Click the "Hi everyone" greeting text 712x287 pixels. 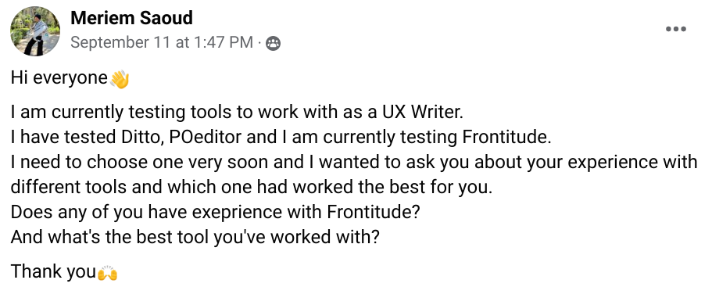coord(59,78)
